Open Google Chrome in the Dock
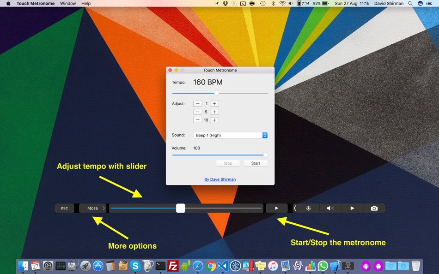 [211, 266]
